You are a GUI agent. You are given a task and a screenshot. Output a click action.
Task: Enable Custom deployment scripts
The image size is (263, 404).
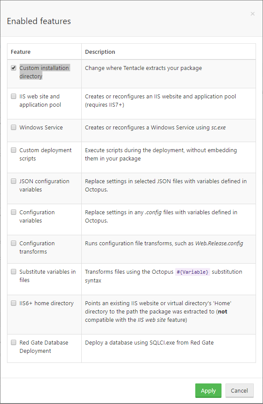coord(14,150)
